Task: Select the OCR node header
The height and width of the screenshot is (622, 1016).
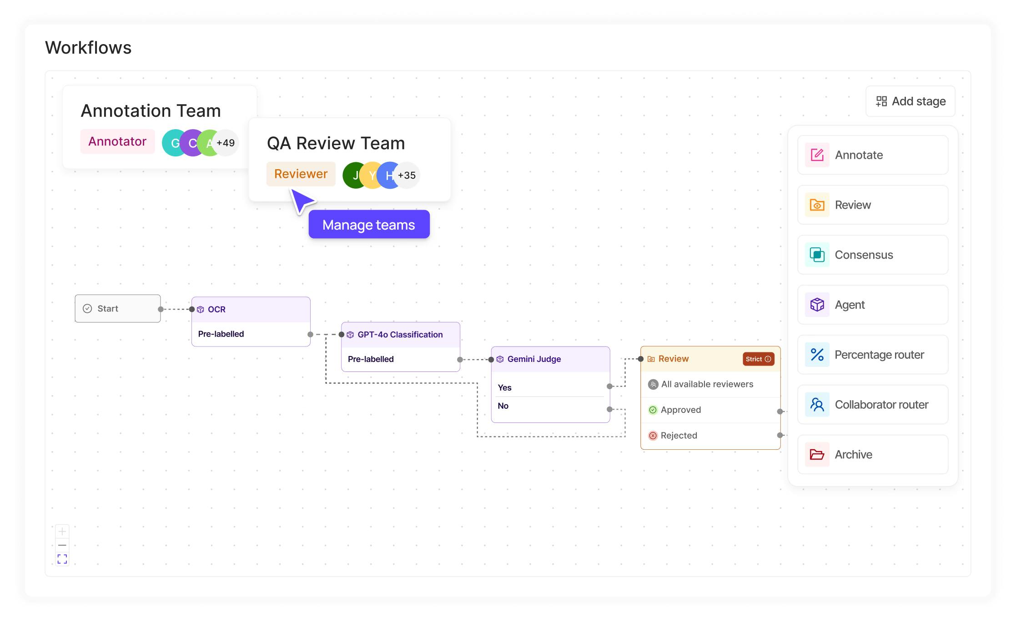Action: point(251,310)
